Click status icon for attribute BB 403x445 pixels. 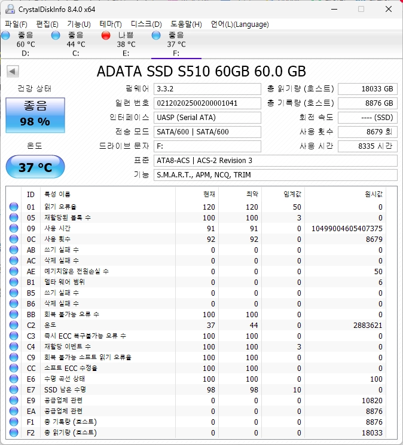pyautogui.click(x=14, y=314)
